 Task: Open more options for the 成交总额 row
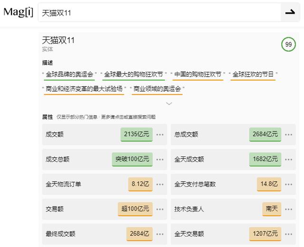[x=160, y=159]
